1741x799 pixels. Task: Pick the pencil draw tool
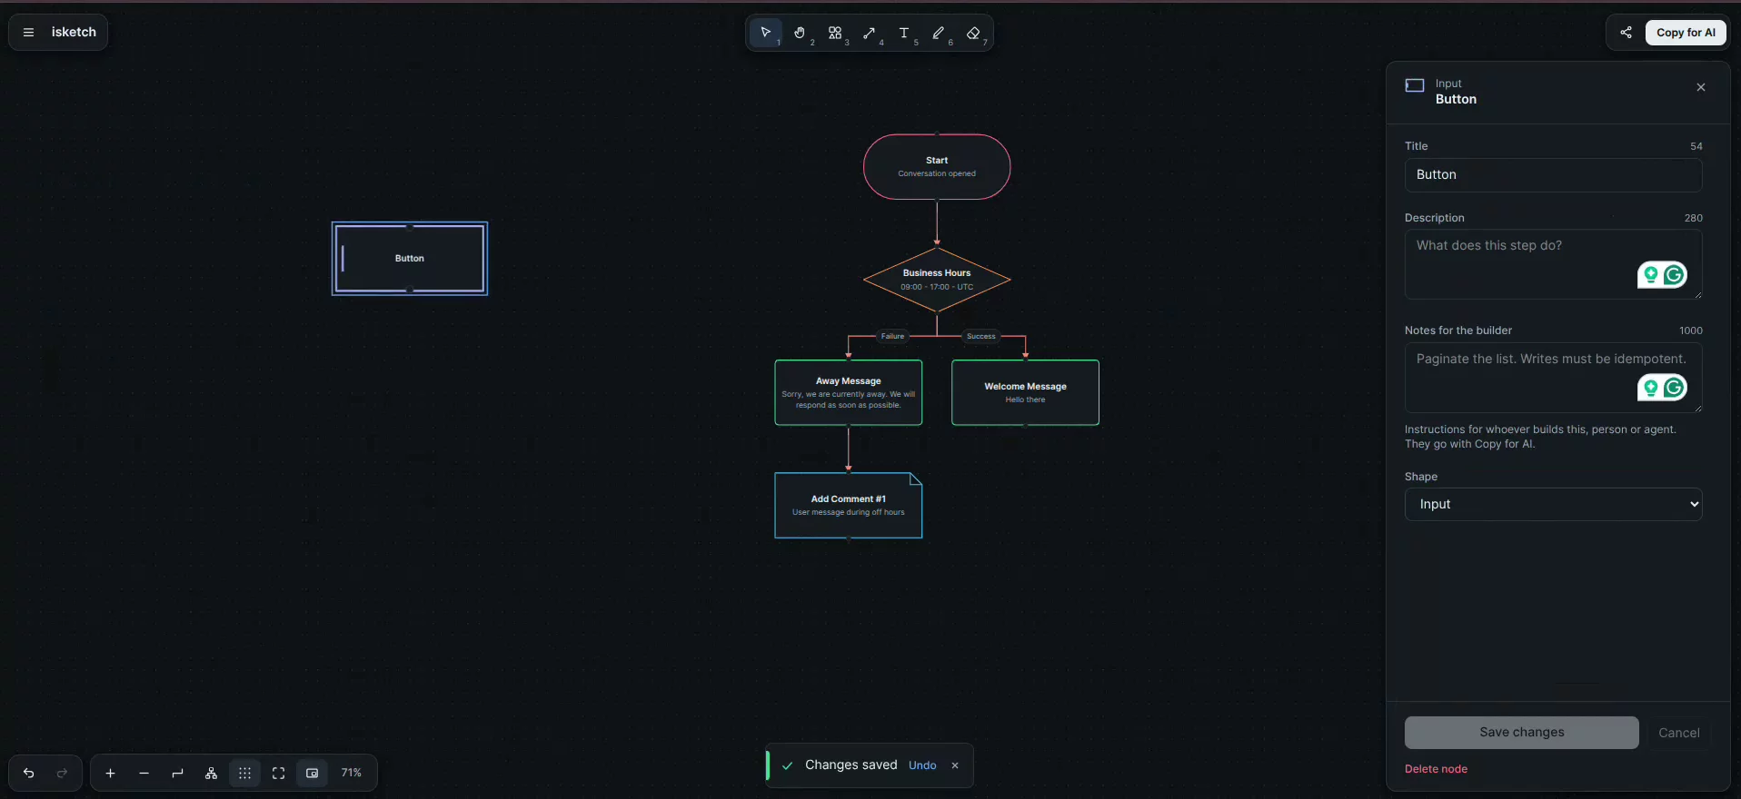click(x=939, y=34)
